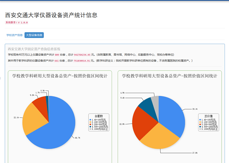Click the 总价值 legend title
The height and width of the screenshot is (163, 229).
pos(208,116)
